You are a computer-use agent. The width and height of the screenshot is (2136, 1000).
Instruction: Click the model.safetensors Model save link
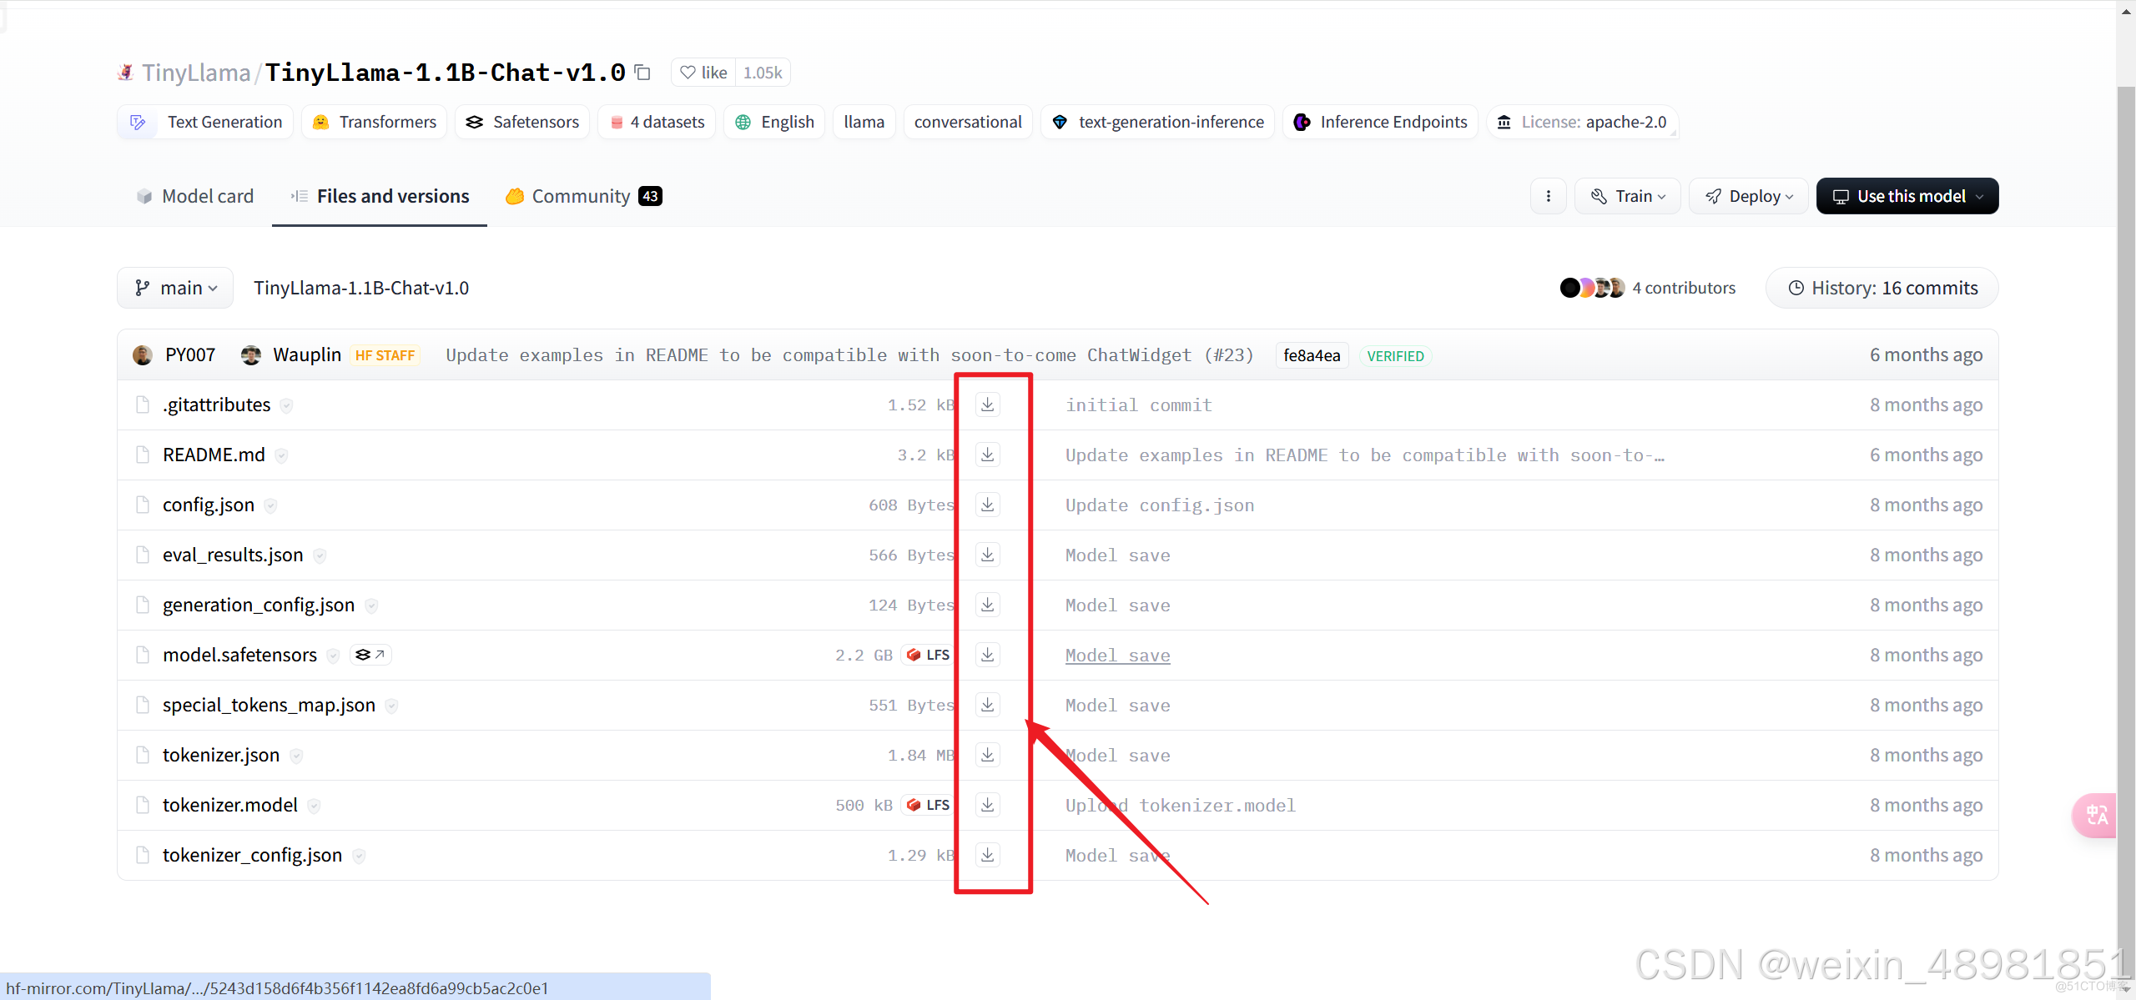(x=1117, y=654)
